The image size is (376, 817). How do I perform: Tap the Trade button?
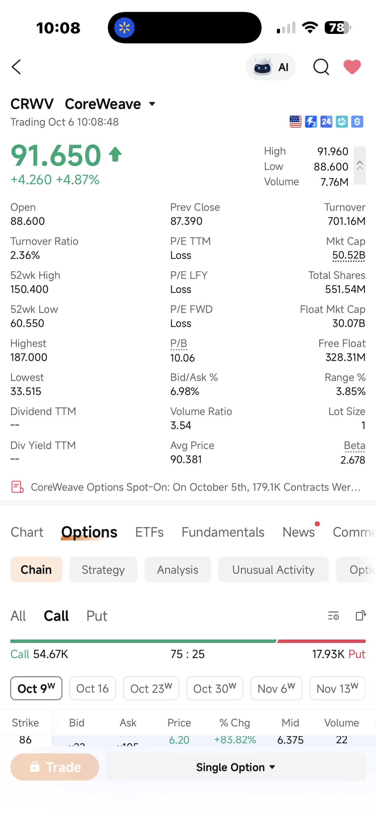(54, 767)
